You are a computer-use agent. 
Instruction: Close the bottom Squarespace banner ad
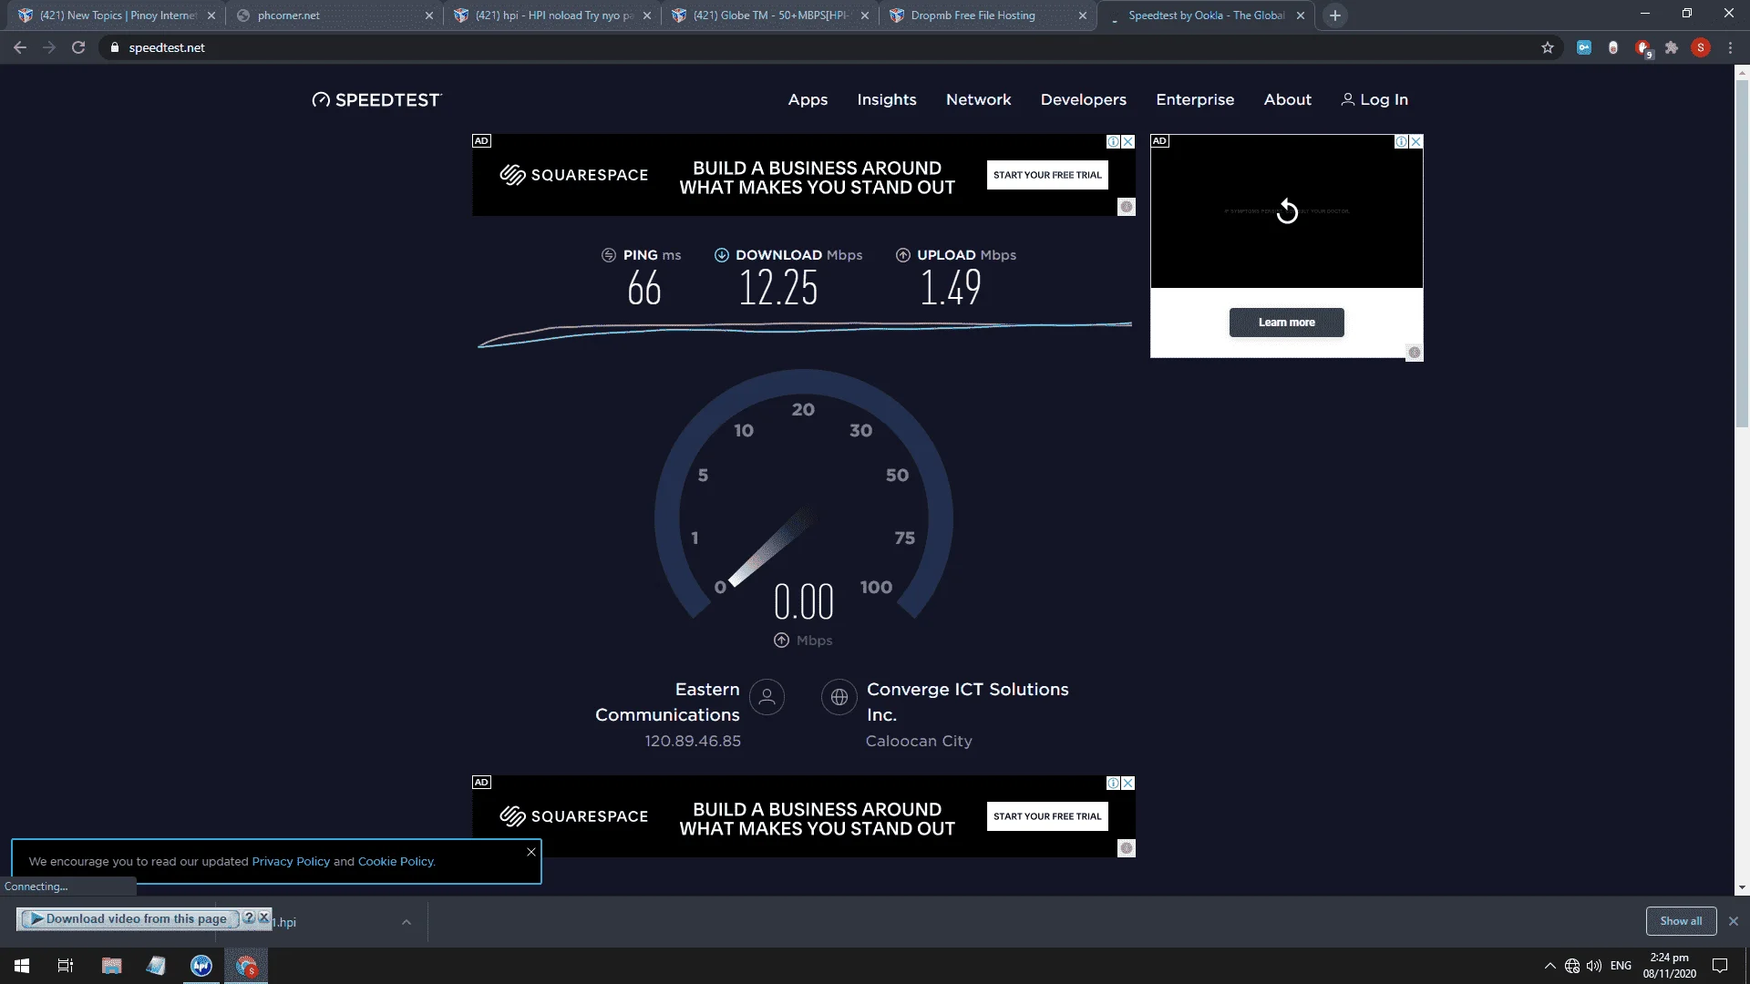pos(1128,784)
